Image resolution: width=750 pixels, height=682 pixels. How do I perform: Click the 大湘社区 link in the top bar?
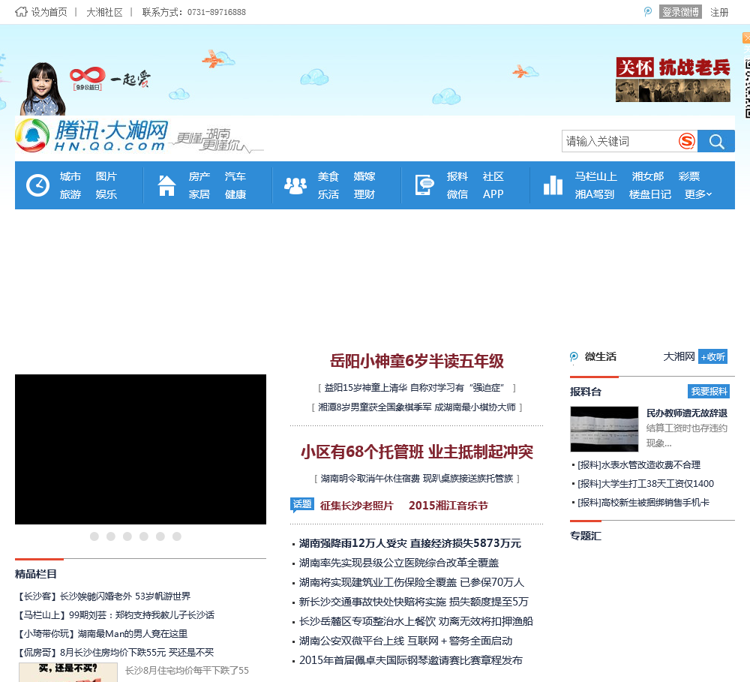coord(104,12)
